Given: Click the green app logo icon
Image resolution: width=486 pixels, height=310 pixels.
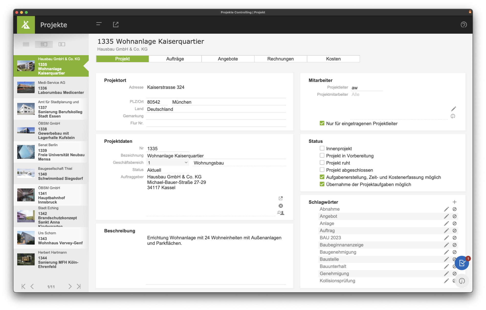Looking at the screenshot, I should pyautogui.click(x=26, y=25).
